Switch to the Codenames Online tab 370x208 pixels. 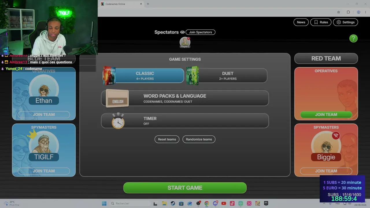click(121, 4)
